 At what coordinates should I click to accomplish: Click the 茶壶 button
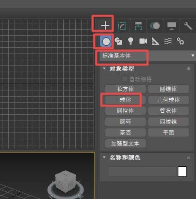125,132
